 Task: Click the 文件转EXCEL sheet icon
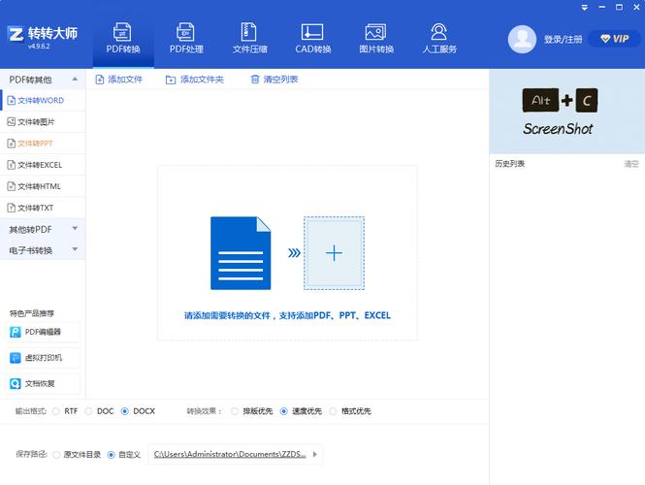[12, 165]
